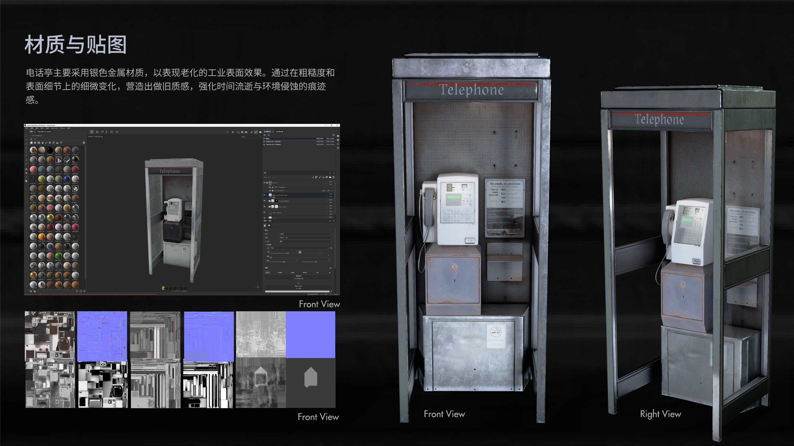
Task: Toggle visibility eye of Screen Roughness folder
Action: 264,201
